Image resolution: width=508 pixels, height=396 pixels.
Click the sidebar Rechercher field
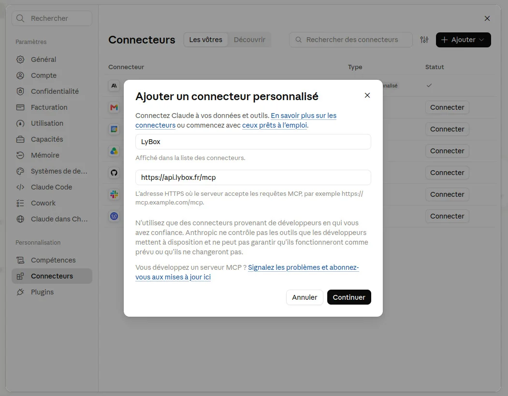pyautogui.click(x=52, y=18)
